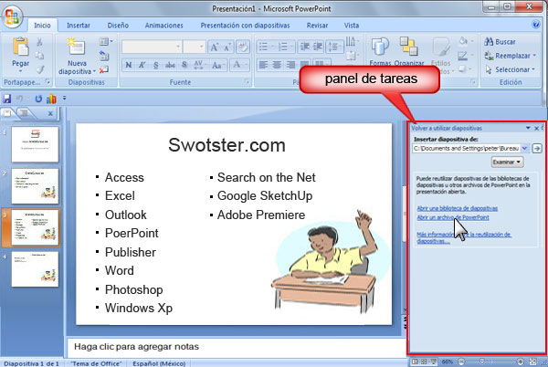Viewport: 548px width, 367px height.
Task: Decrease font size with the small A icon
Action: 227,47
